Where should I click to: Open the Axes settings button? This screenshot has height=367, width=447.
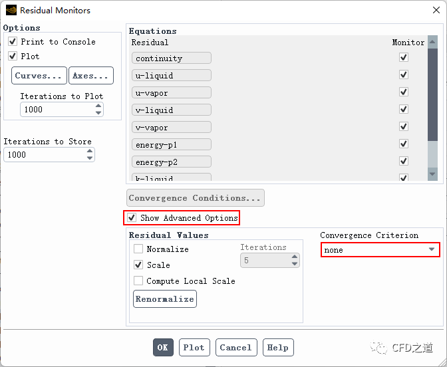(90, 76)
